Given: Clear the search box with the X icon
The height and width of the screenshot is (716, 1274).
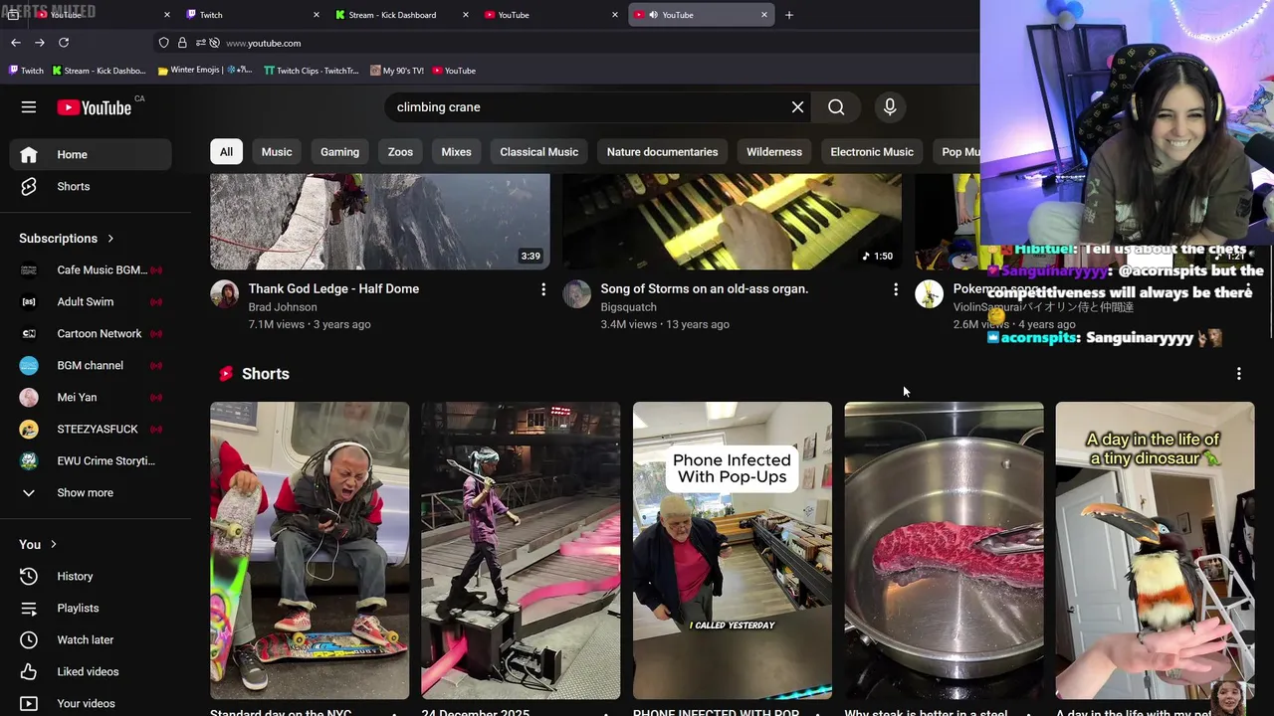Looking at the screenshot, I should pyautogui.click(x=797, y=107).
